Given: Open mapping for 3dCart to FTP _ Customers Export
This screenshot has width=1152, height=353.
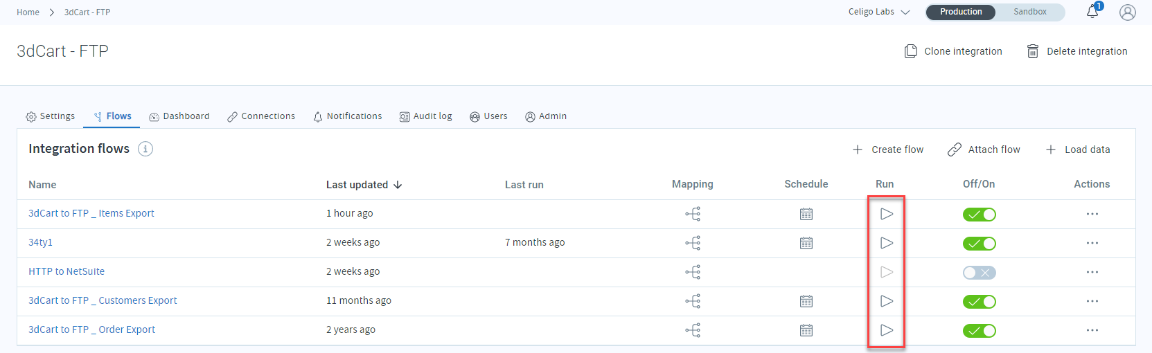Looking at the screenshot, I should tap(693, 301).
